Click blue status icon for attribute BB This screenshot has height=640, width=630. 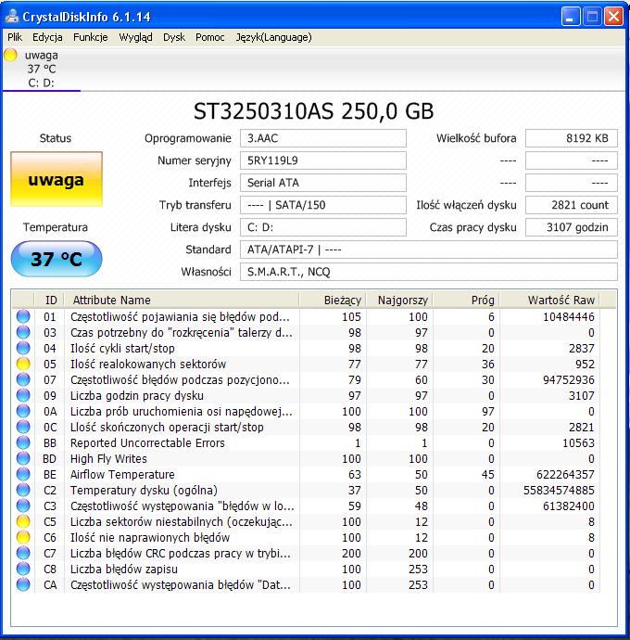coord(23,442)
